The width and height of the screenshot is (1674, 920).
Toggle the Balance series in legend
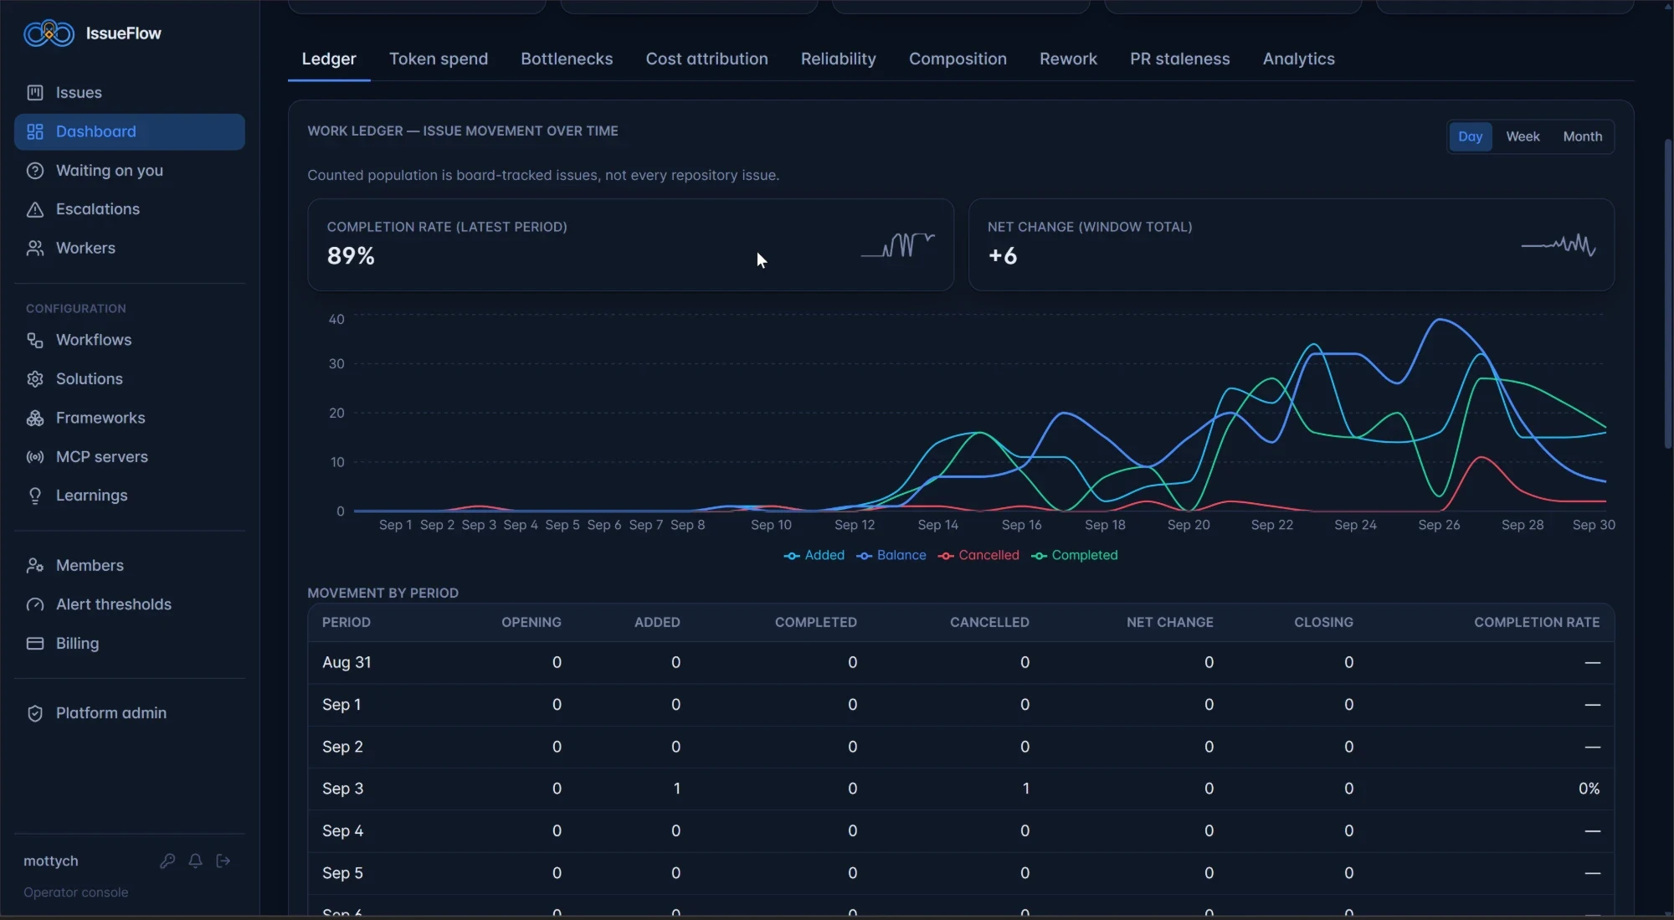(x=891, y=555)
